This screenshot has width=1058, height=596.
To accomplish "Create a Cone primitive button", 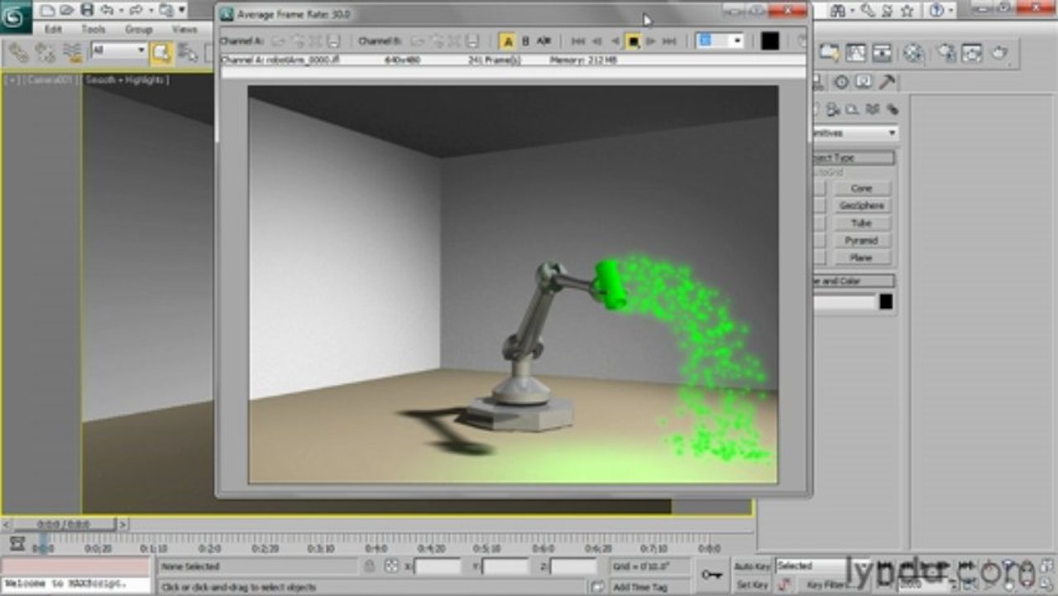I will coord(861,188).
